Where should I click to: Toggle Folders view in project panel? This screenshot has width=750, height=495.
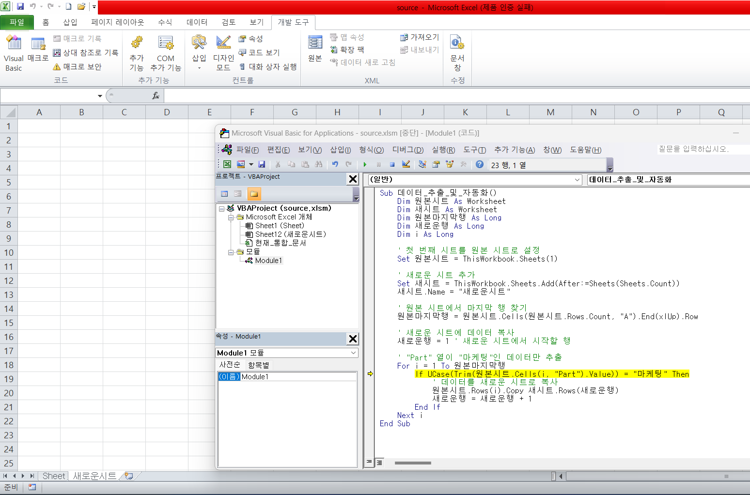pos(254,194)
